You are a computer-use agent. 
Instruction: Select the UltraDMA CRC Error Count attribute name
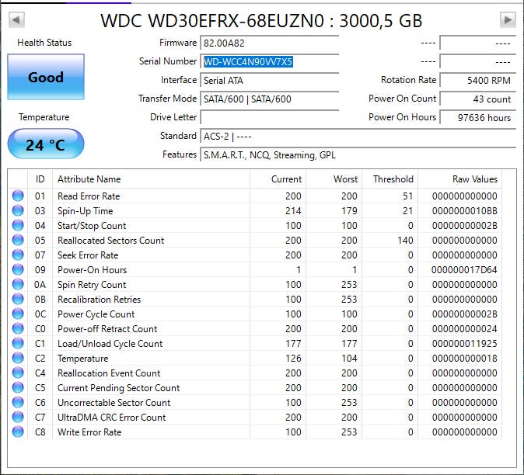pyautogui.click(x=112, y=418)
